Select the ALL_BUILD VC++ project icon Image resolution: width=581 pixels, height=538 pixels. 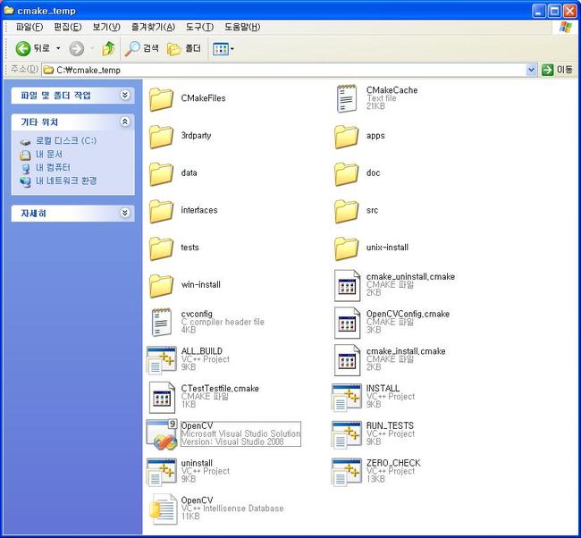[161, 359]
